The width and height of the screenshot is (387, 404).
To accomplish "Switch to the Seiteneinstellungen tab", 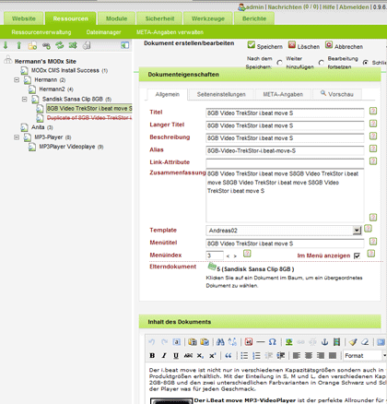I will click(x=221, y=94).
